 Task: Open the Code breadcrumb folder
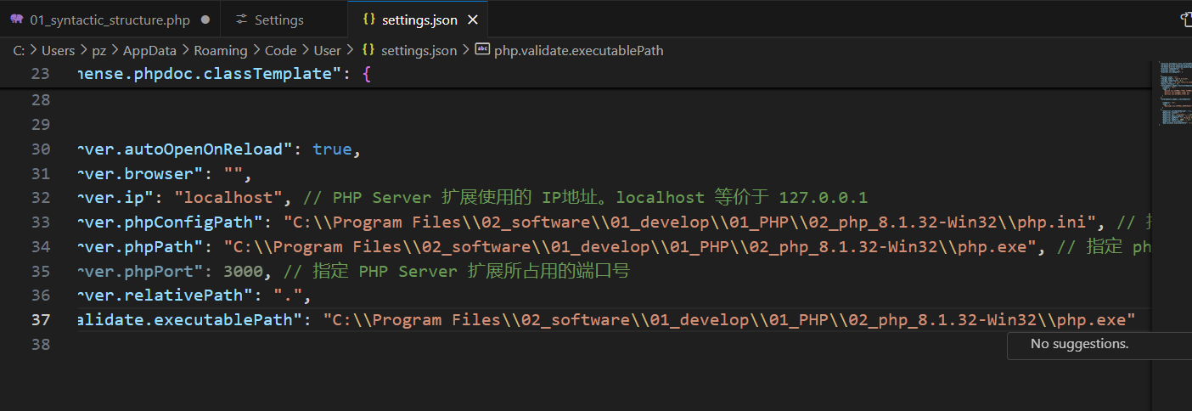tap(280, 50)
